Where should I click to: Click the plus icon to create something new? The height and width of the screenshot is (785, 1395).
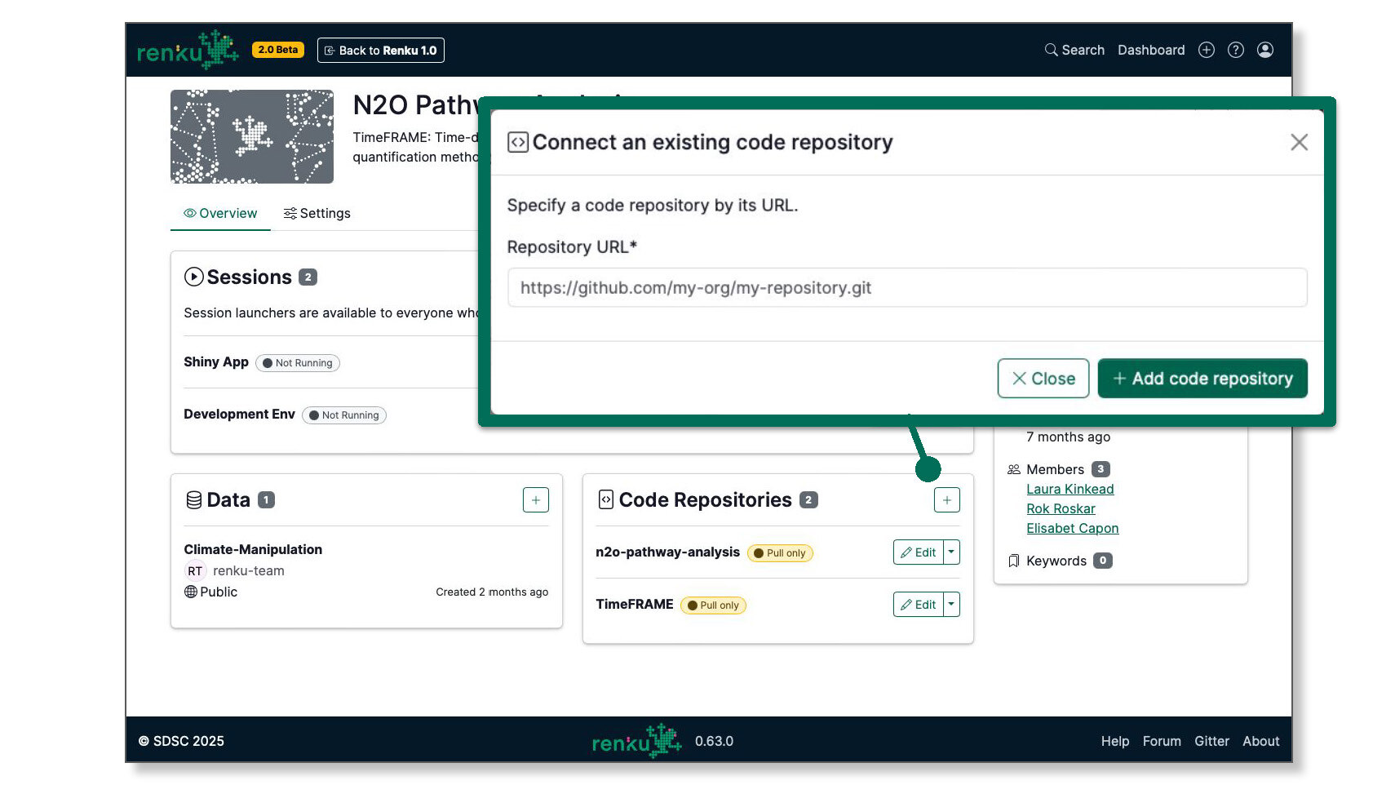(1207, 50)
